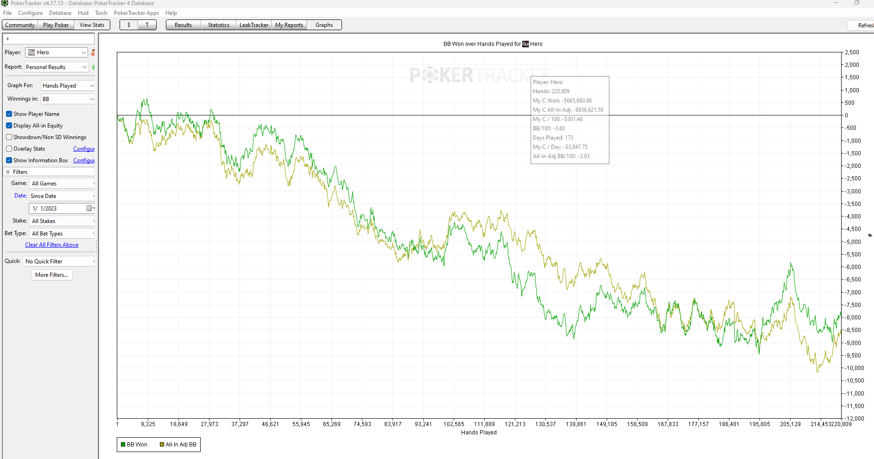Click the All-In Adj BB legend swatch
This screenshot has width=874, height=459.
point(162,445)
